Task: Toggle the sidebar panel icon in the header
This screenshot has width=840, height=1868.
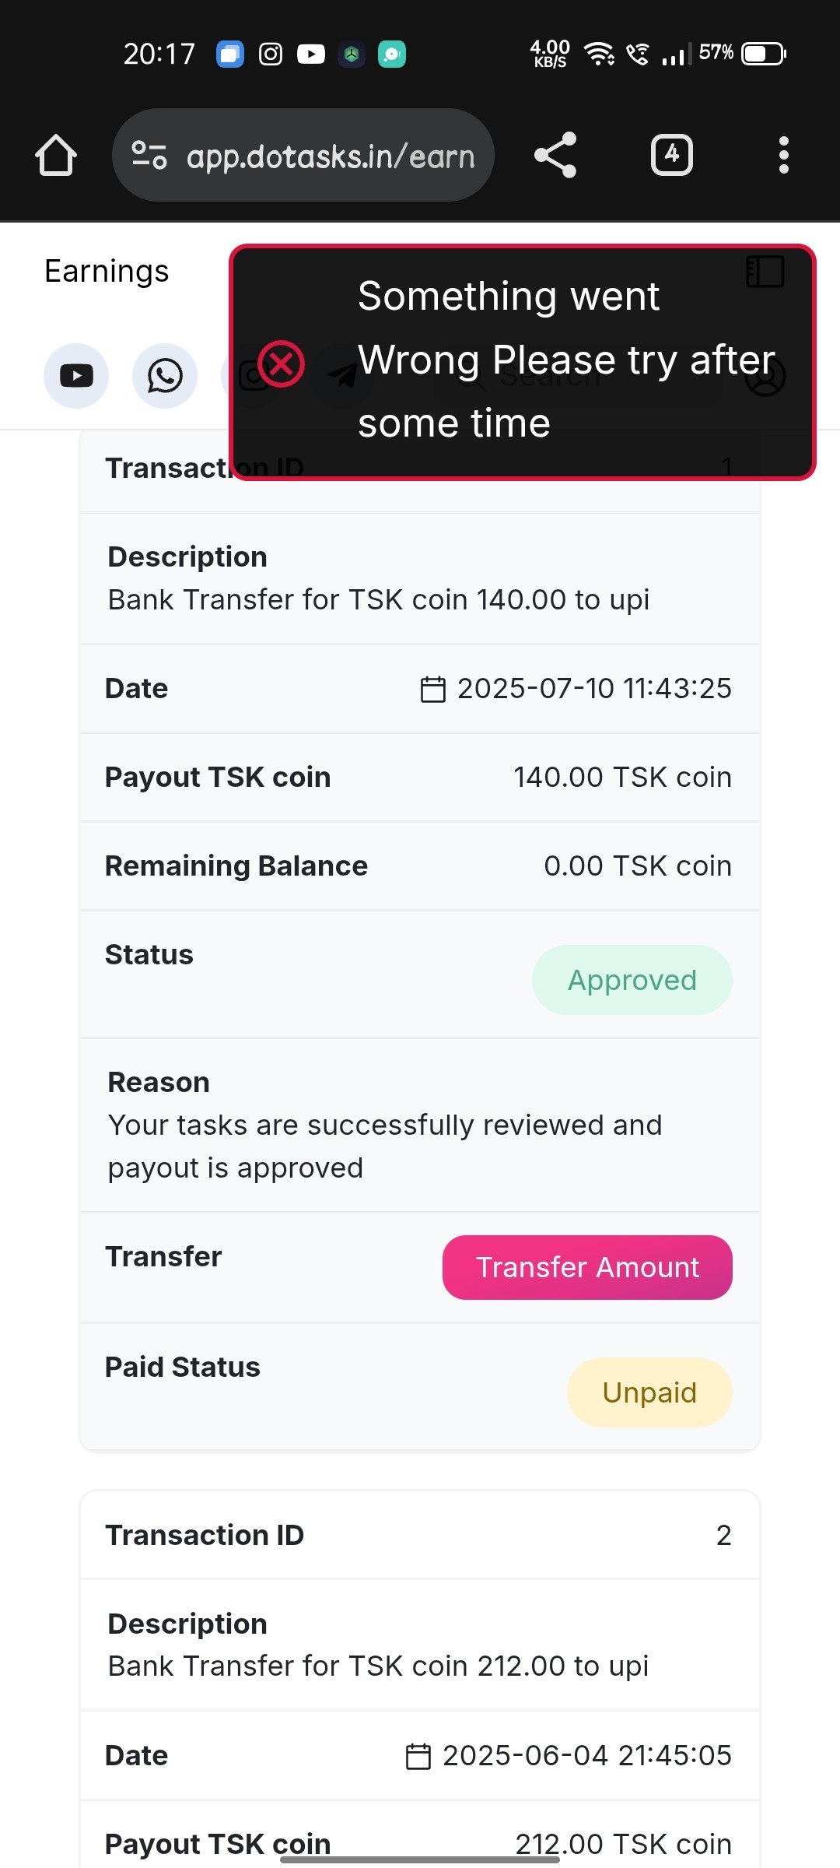Action: (765, 272)
